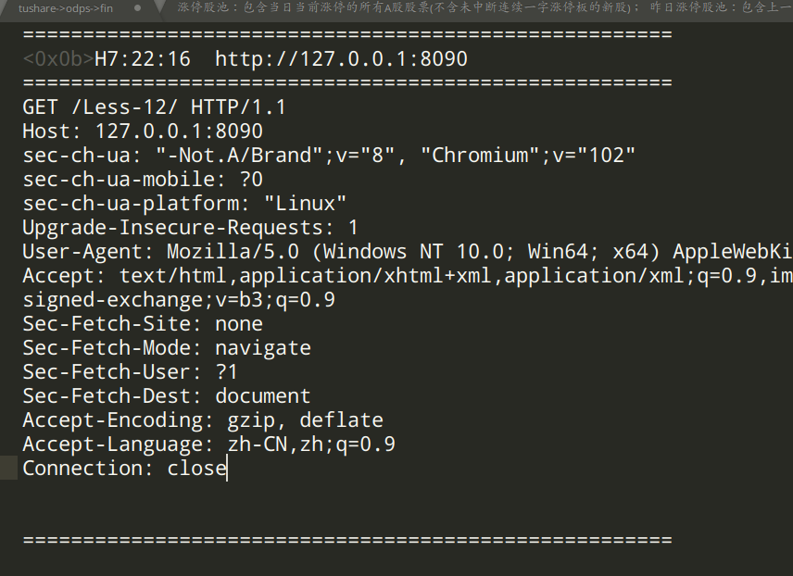
Task: Switch to the tushare->odps->fin tab
Action: tap(66, 8)
